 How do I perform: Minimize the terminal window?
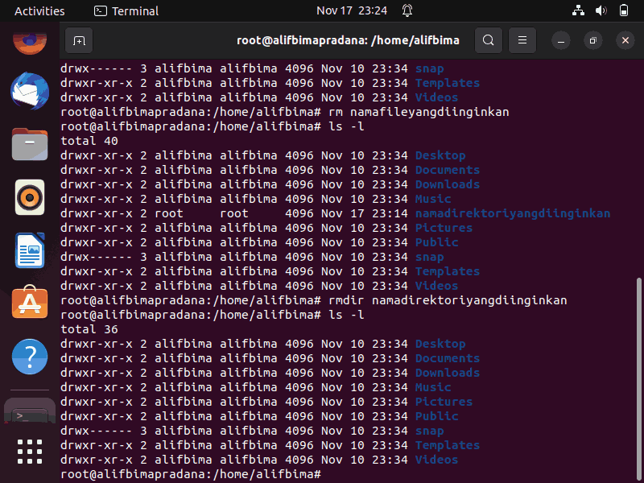coord(560,40)
